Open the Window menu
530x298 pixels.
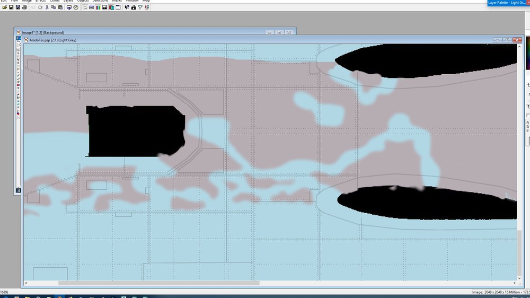[132, 1]
